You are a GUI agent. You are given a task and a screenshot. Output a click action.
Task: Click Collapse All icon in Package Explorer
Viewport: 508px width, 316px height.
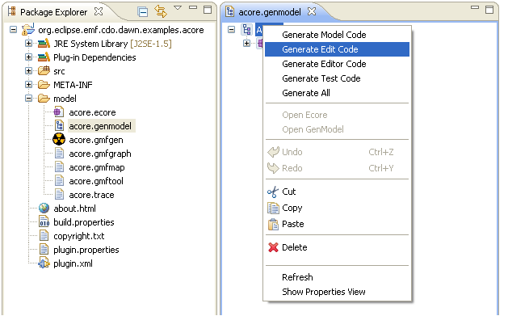(143, 12)
